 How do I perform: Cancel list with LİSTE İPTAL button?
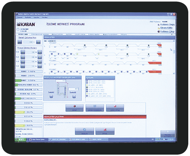tap(115, 108)
